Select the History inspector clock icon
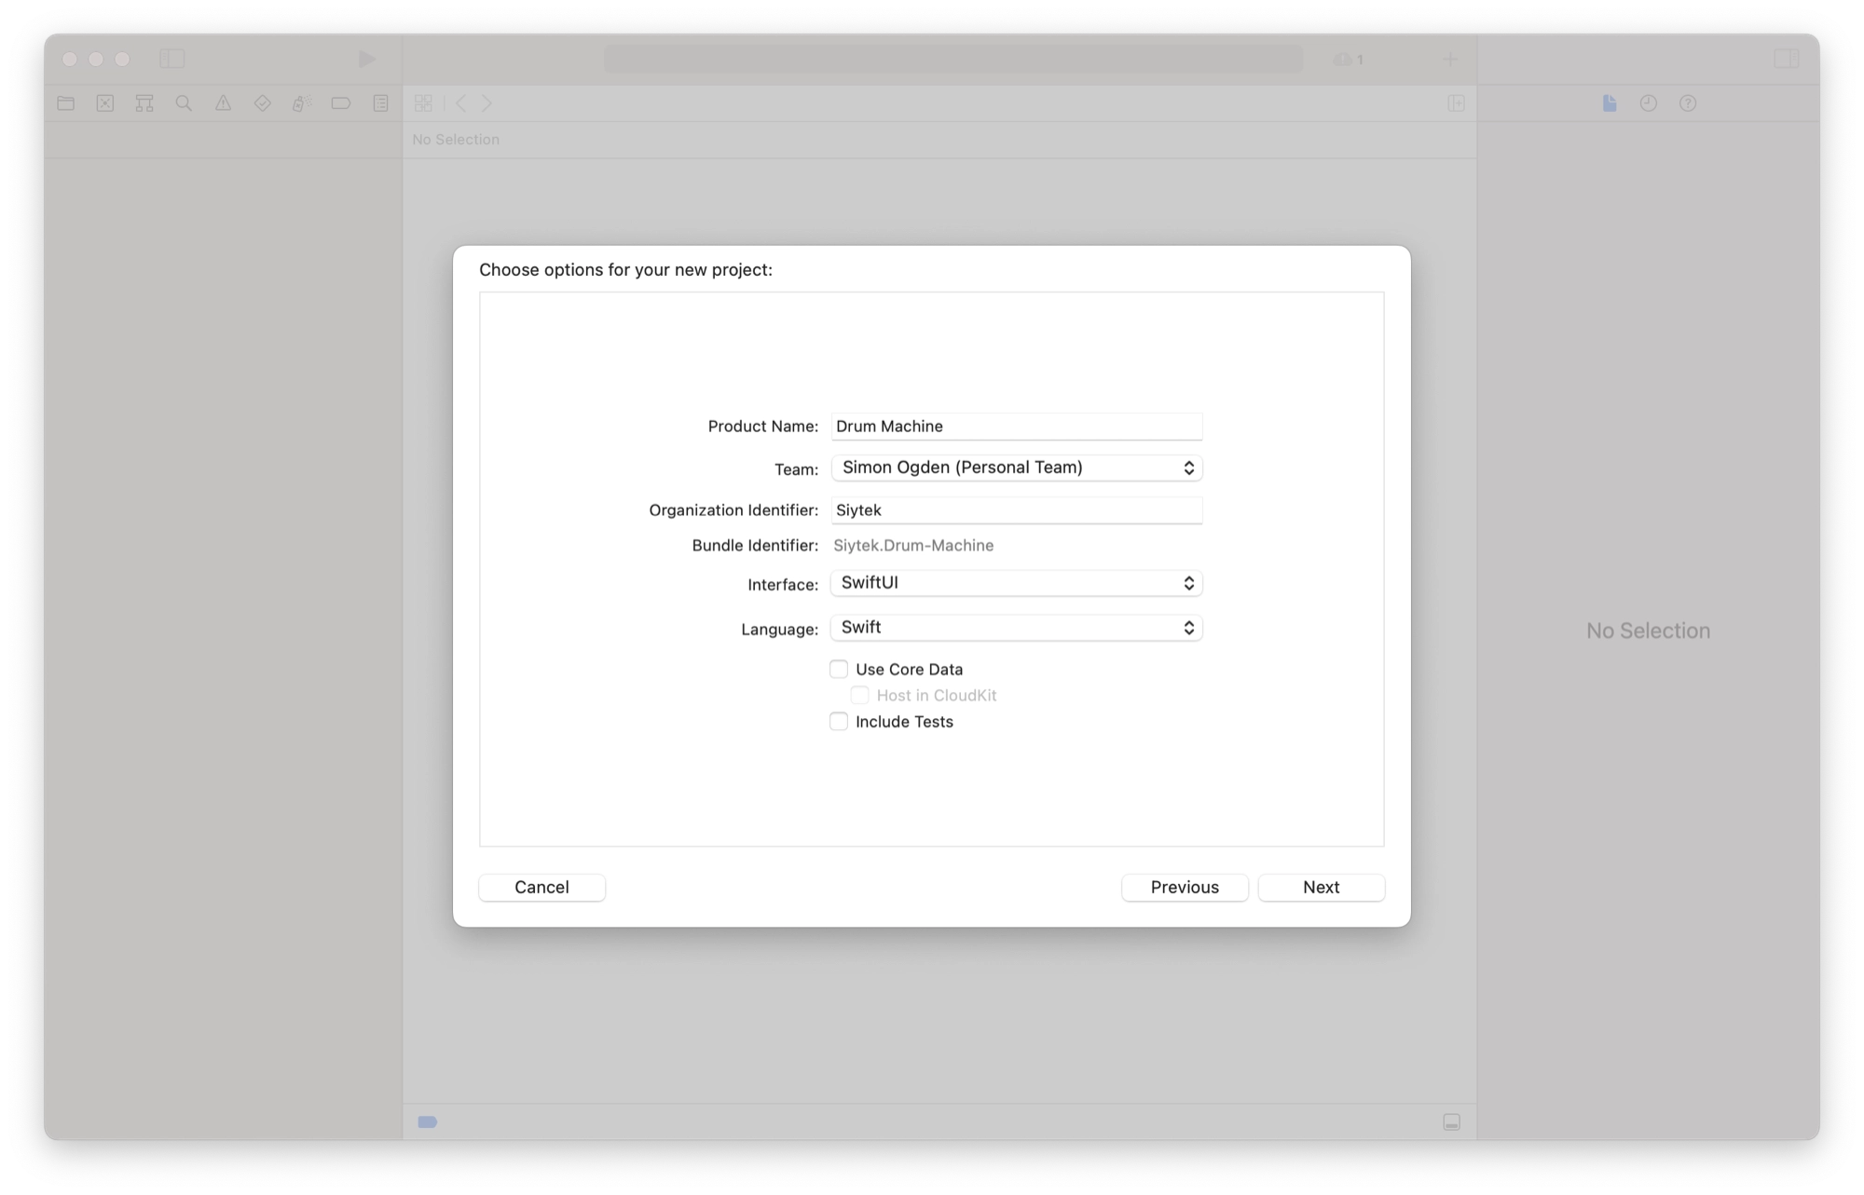Viewport: 1864px width, 1195px height. [1649, 103]
